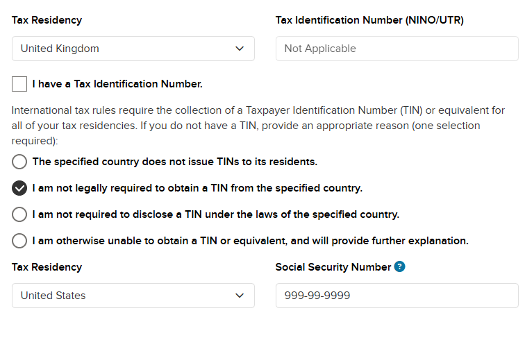
Task: Click the 'Tax Residency' label above United Kingdom
Action: pos(47,20)
